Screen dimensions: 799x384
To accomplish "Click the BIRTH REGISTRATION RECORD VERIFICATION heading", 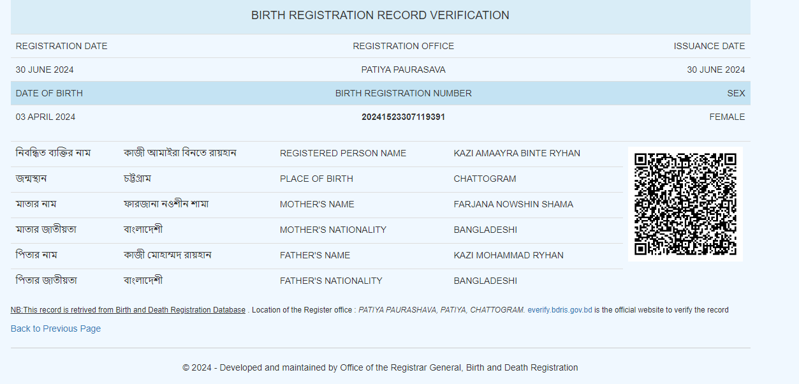I will point(380,15).
